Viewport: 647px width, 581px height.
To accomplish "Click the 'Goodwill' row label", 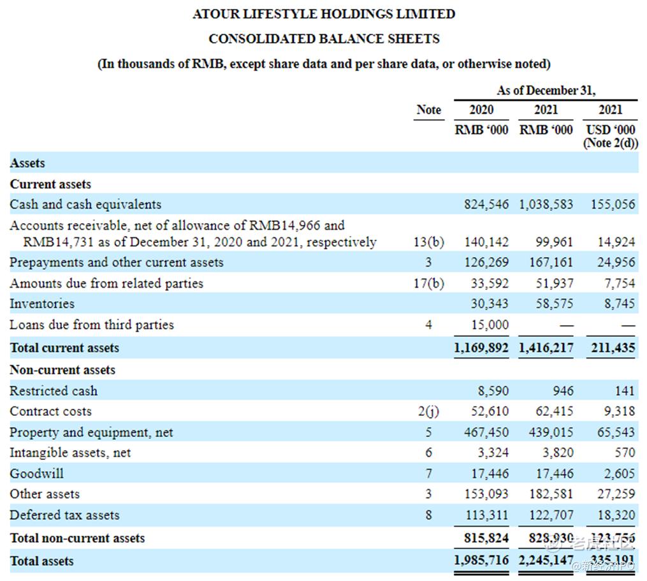I will 37,474.
